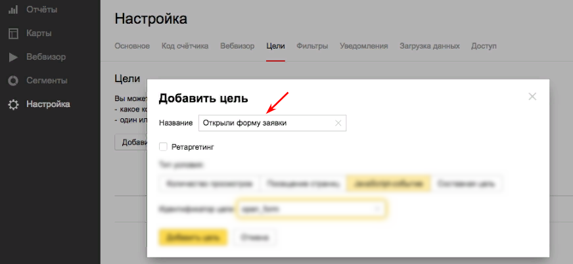Viewport: 573px width, 264px height.
Task: Open the Загрузка данных tab
Action: point(429,47)
